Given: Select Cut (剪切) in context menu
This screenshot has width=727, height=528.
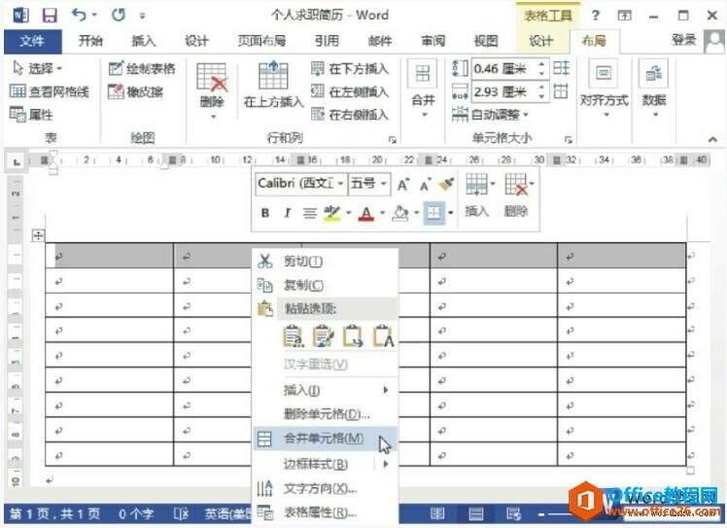Looking at the screenshot, I should point(326,262).
